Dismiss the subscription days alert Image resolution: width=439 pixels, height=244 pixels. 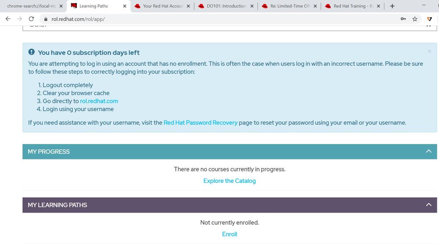coord(429,51)
